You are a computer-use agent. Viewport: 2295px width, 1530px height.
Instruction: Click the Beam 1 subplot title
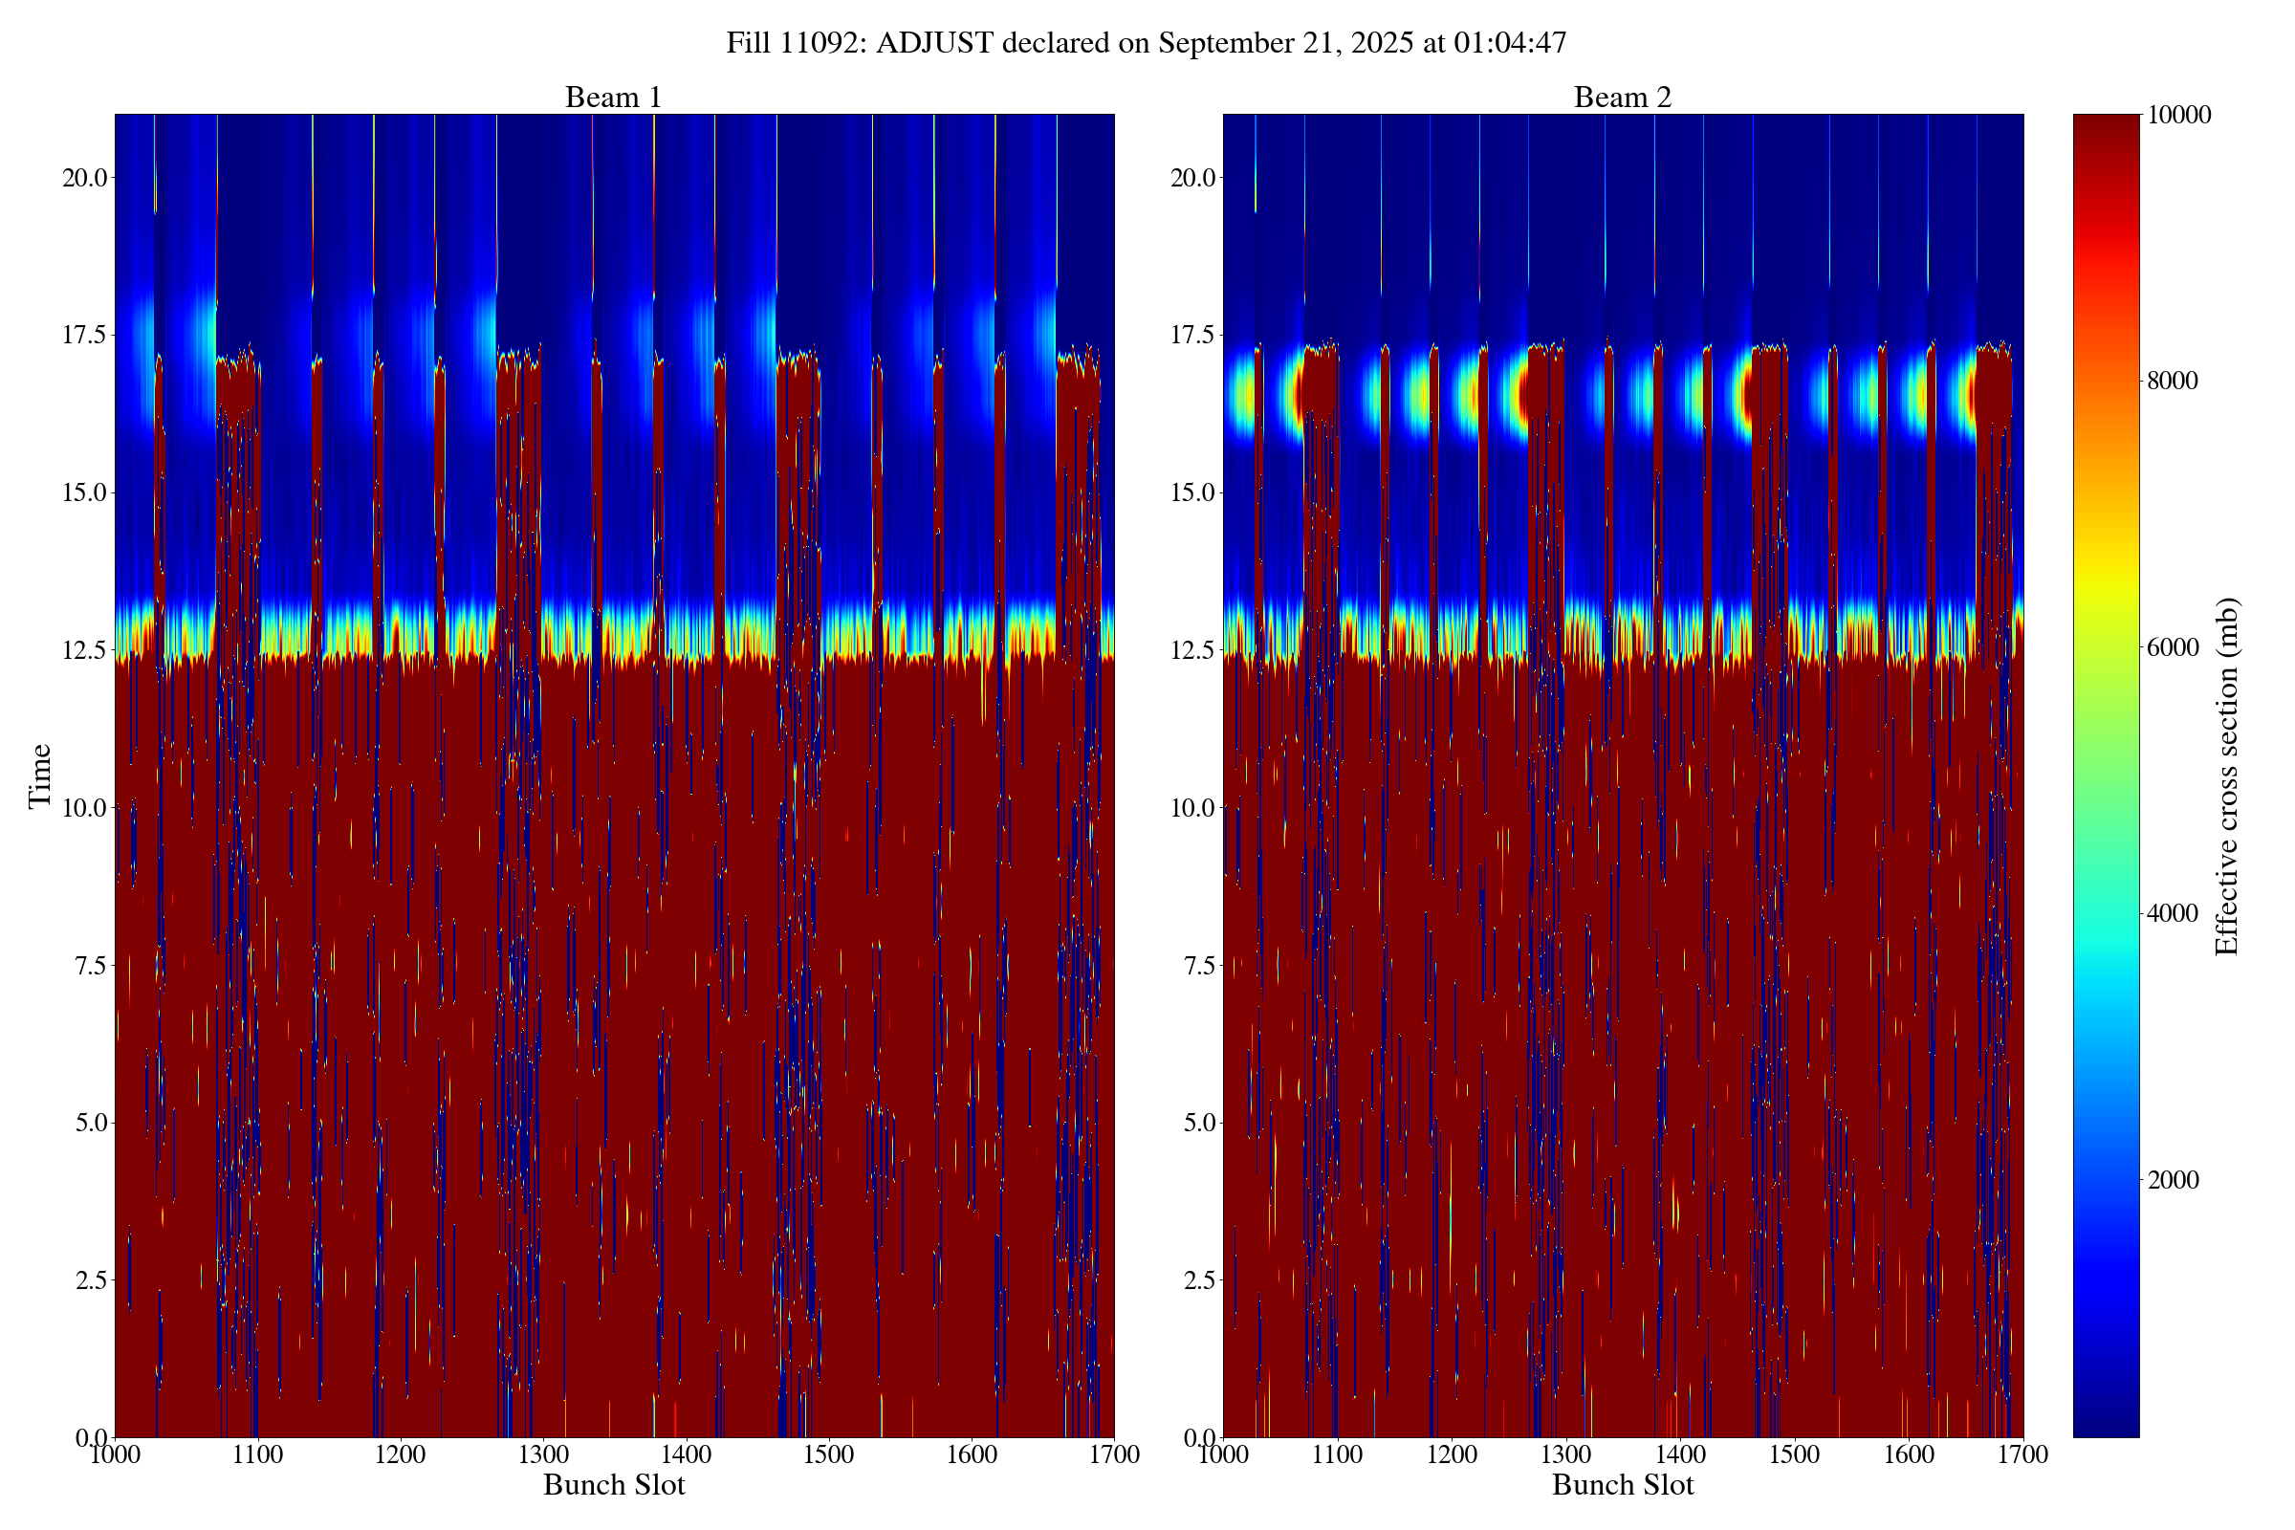click(x=613, y=98)
